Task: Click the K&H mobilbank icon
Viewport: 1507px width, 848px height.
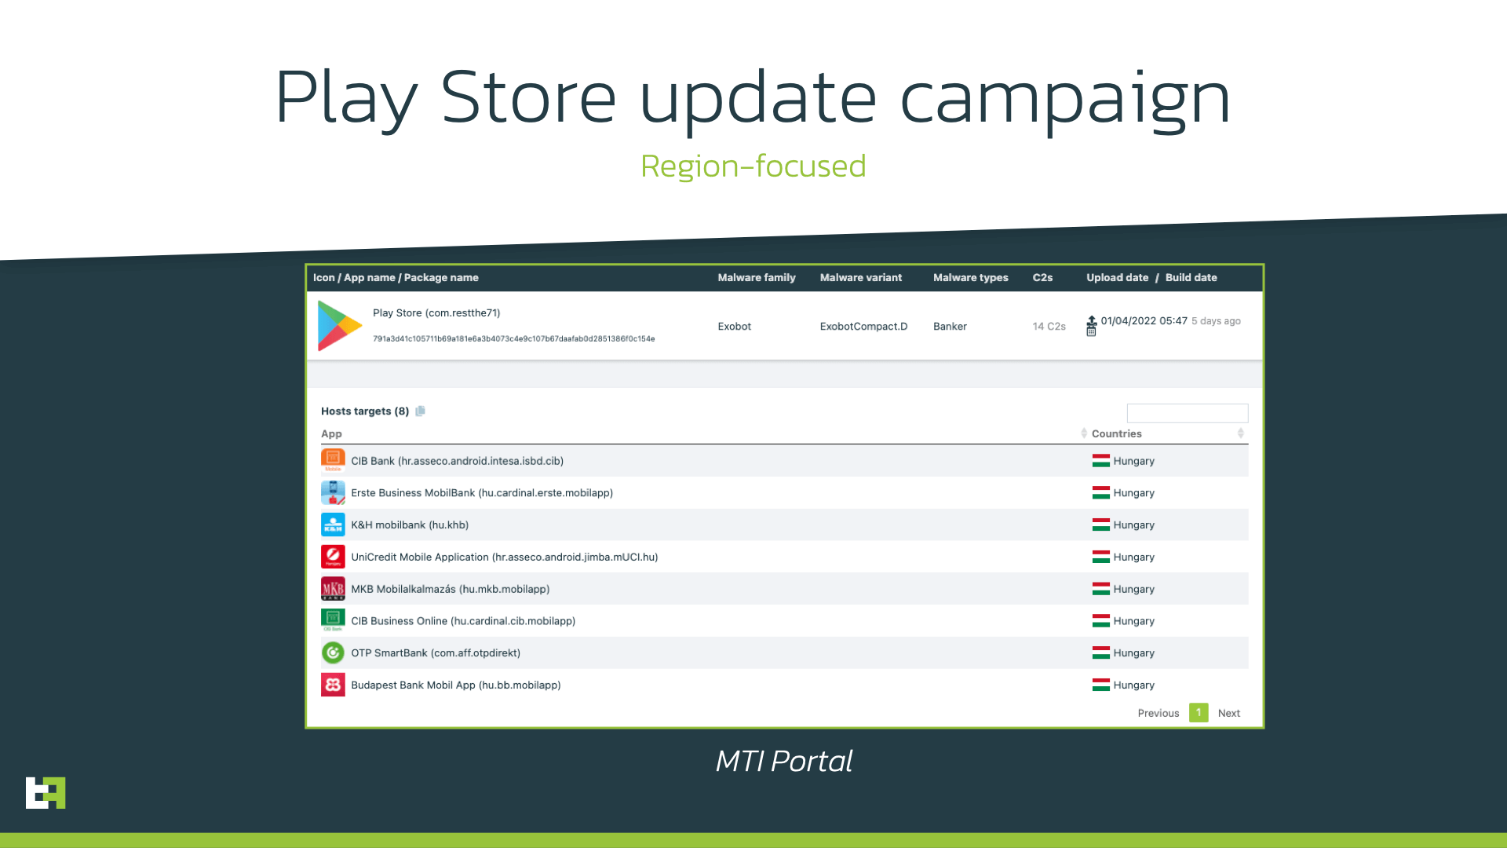Action: (333, 525)
